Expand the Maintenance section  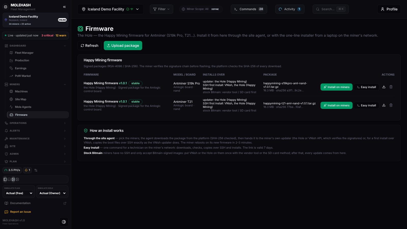coord(35,139)
